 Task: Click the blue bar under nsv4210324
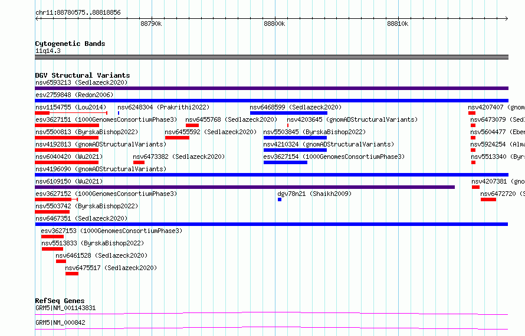point(295,150)
